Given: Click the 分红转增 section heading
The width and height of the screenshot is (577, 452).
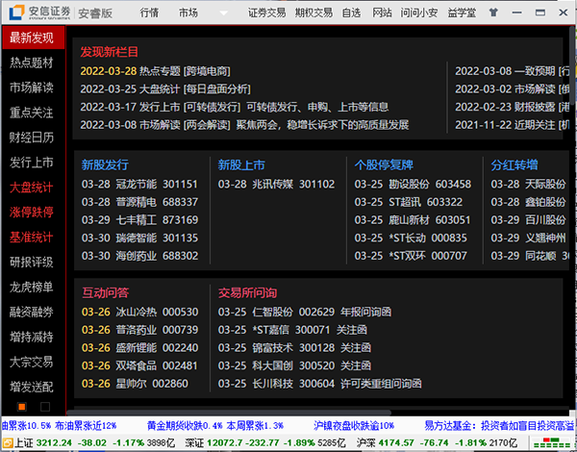Looking at the screenshot, I should (x=514, y=164).
